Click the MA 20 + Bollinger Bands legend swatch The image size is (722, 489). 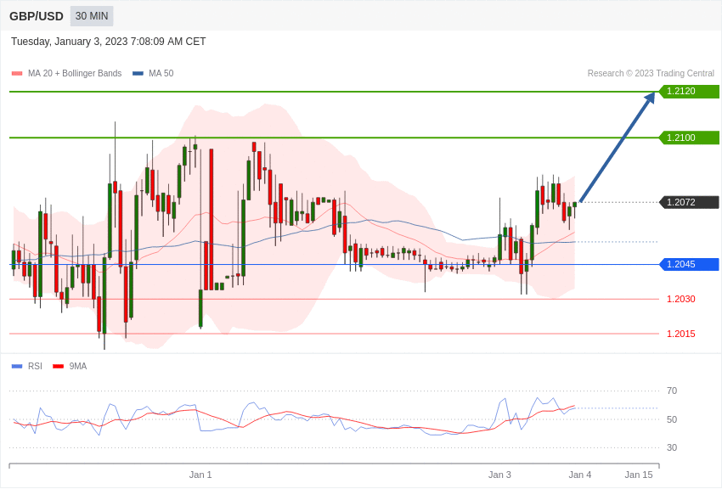[x=17, y=74]
